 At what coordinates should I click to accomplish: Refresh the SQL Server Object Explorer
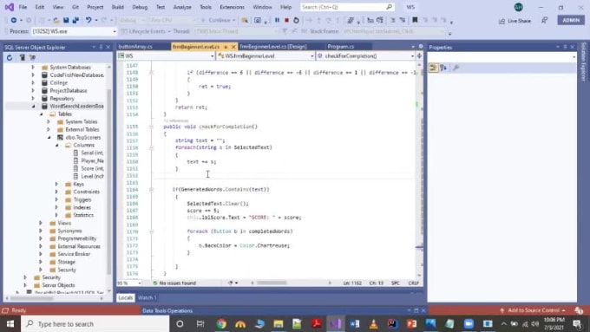(10, 57)
